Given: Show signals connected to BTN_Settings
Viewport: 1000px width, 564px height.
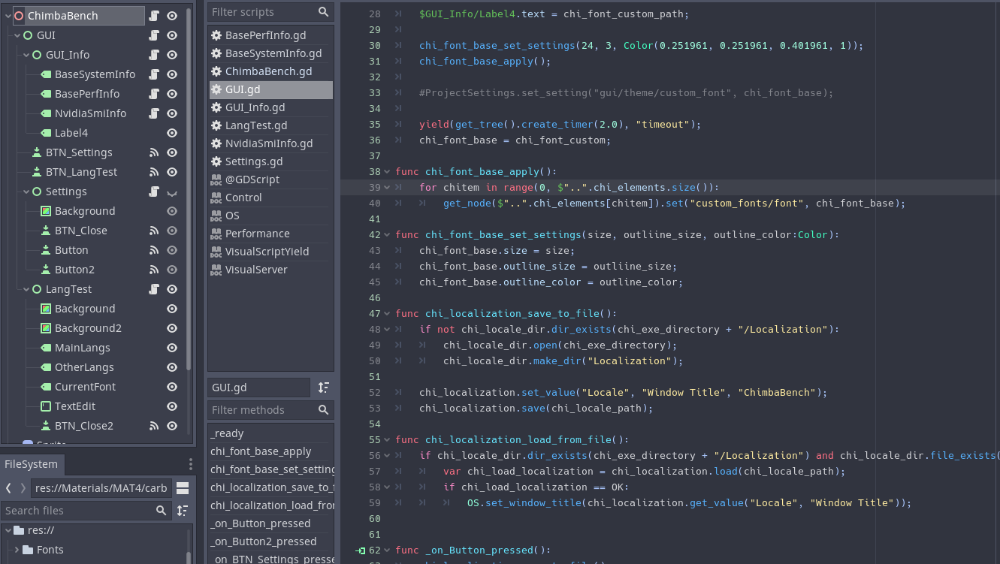Looking at the screenshot, I should pos(154,152).
